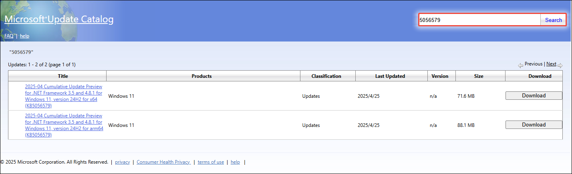Go to the Next results page link
Screen dimensions: 572x174
[x=551, y=64]
